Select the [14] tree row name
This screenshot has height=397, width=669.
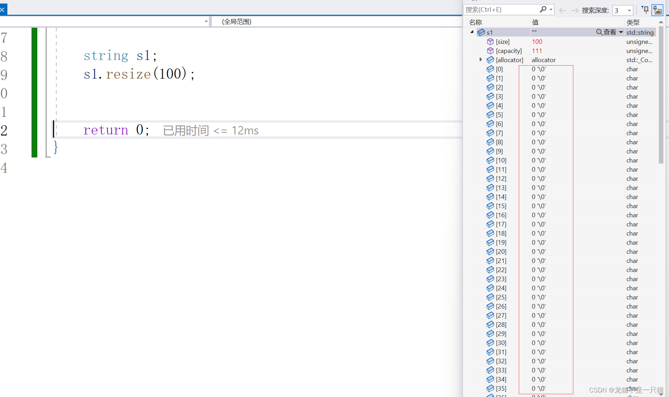coord(501,197)
